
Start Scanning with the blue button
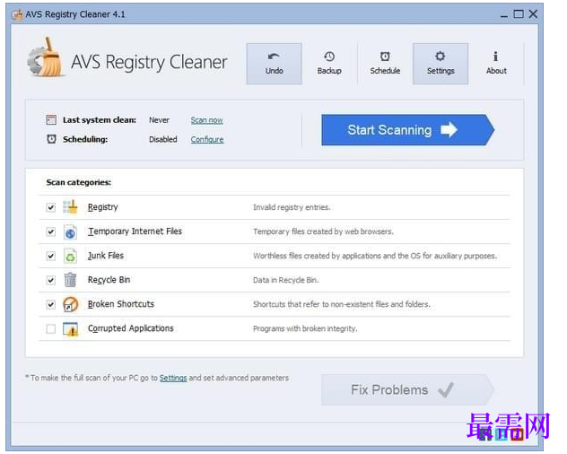point(407,130)
